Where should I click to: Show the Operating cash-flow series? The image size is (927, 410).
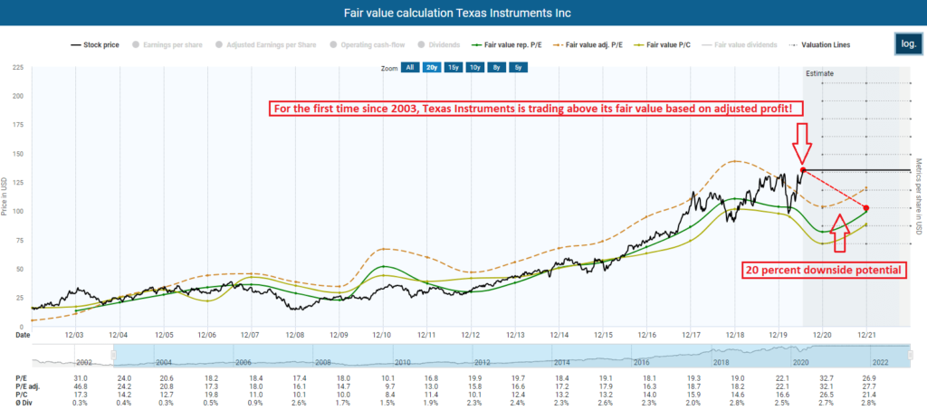[368, 44]
